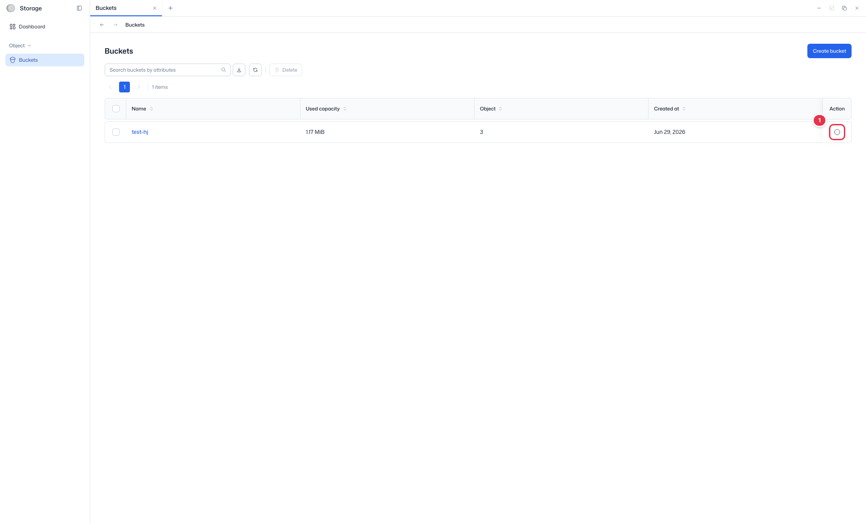Viewport: 866px width, 523px height.
Task: Navigate back with the left arrow
Action: click(102, 25)
